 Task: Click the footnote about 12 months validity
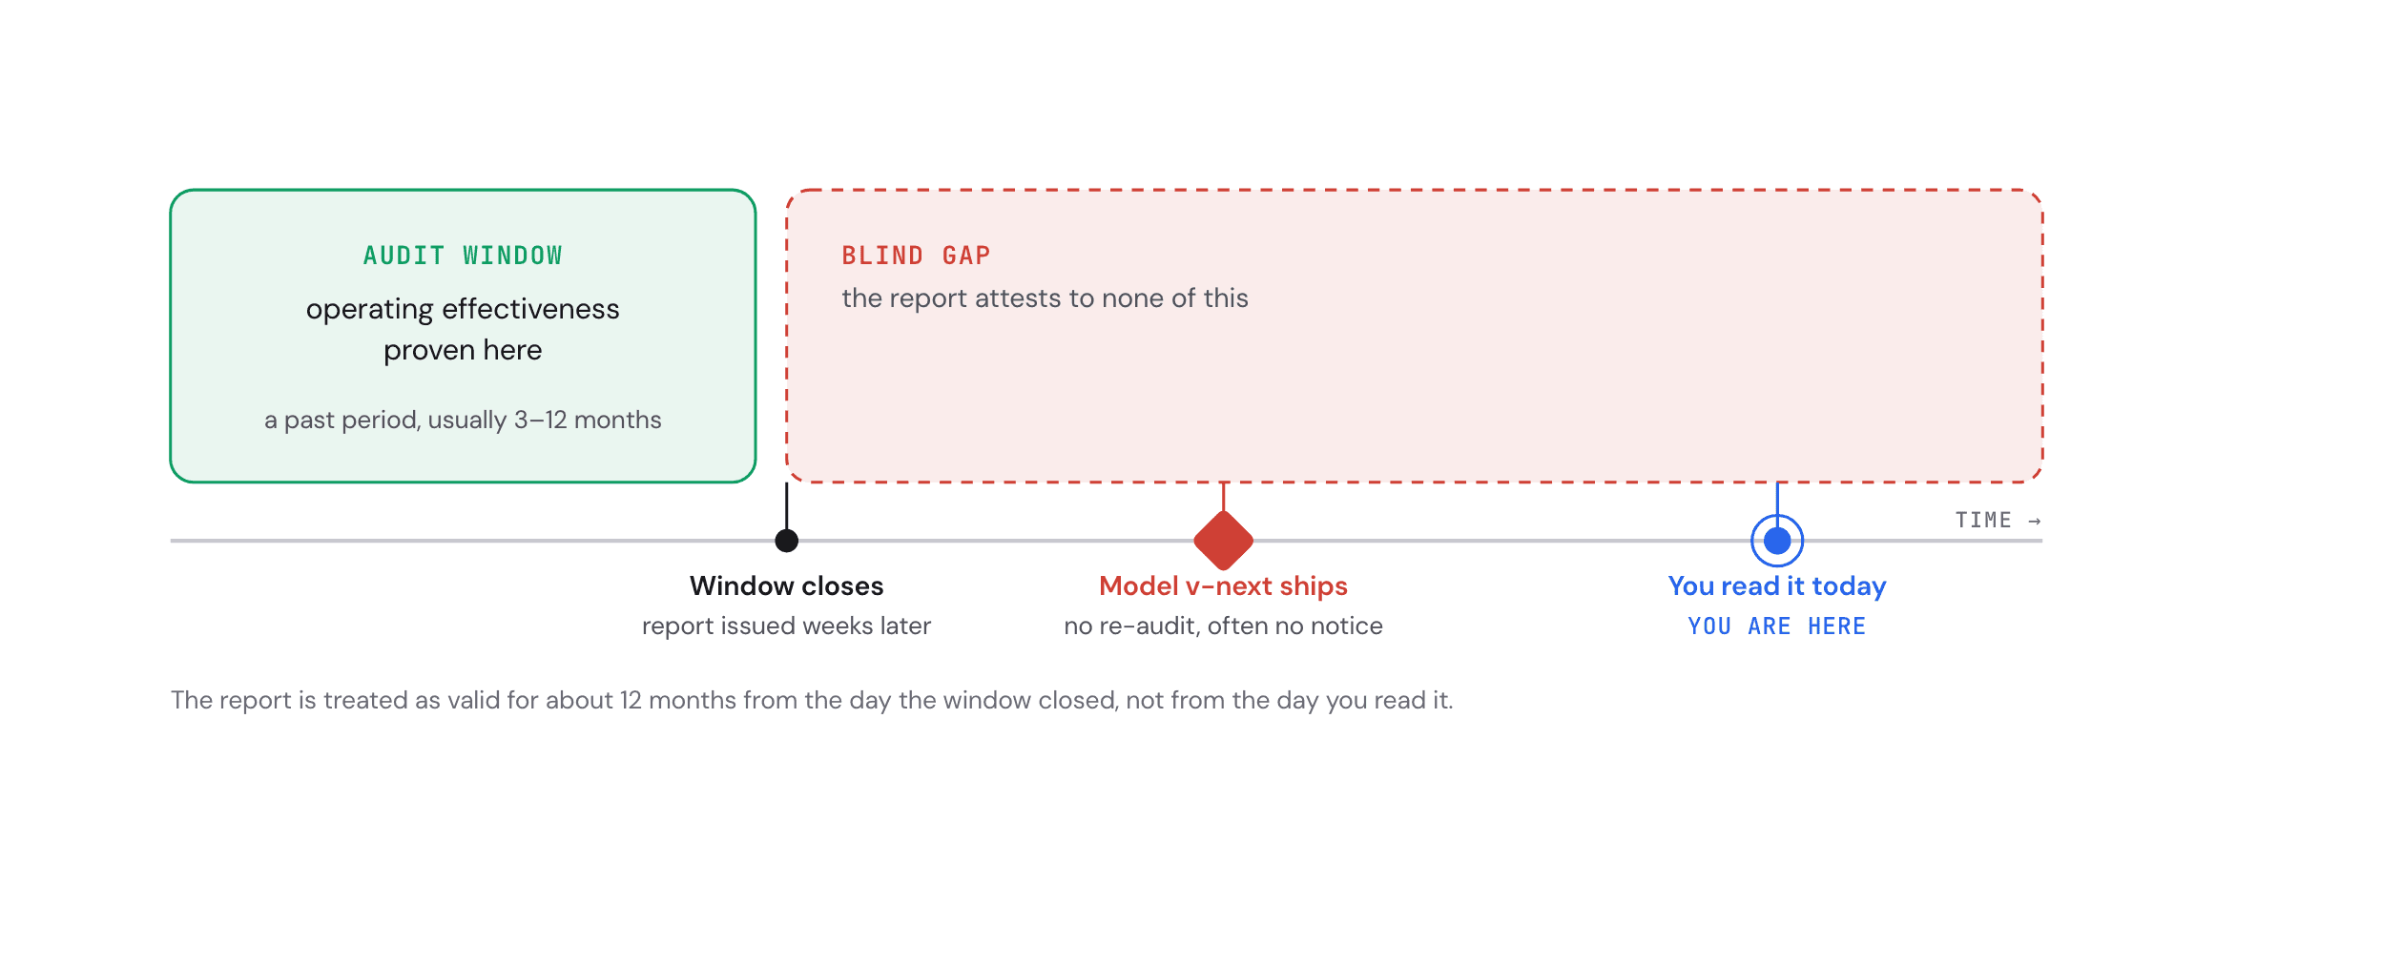click(x=812, y=700)
